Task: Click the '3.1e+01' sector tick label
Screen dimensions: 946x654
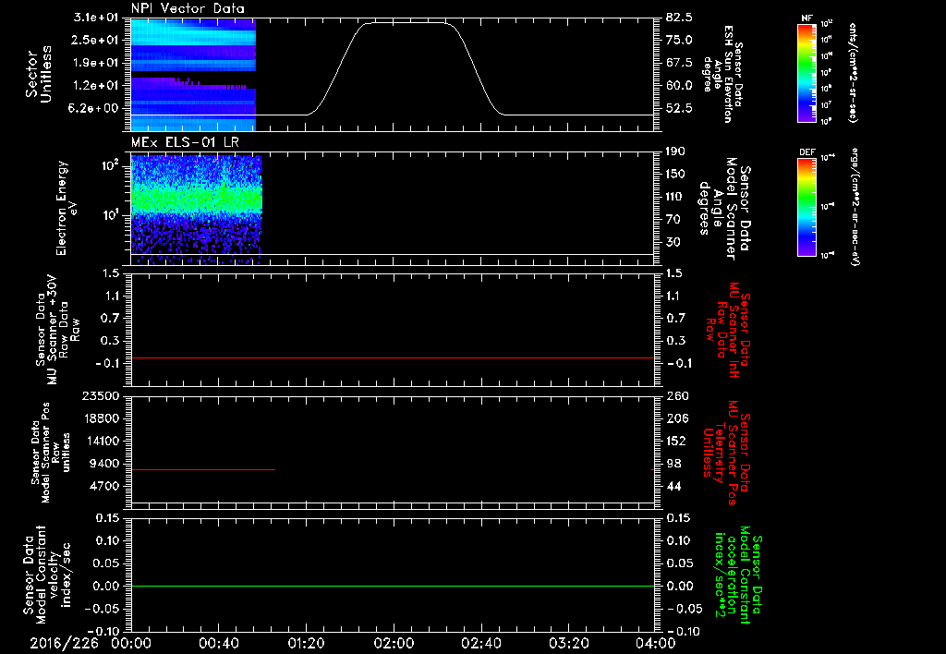Action: click(x=95, y=18)
